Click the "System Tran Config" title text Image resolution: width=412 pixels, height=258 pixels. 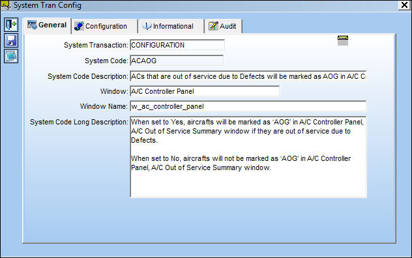48,5
